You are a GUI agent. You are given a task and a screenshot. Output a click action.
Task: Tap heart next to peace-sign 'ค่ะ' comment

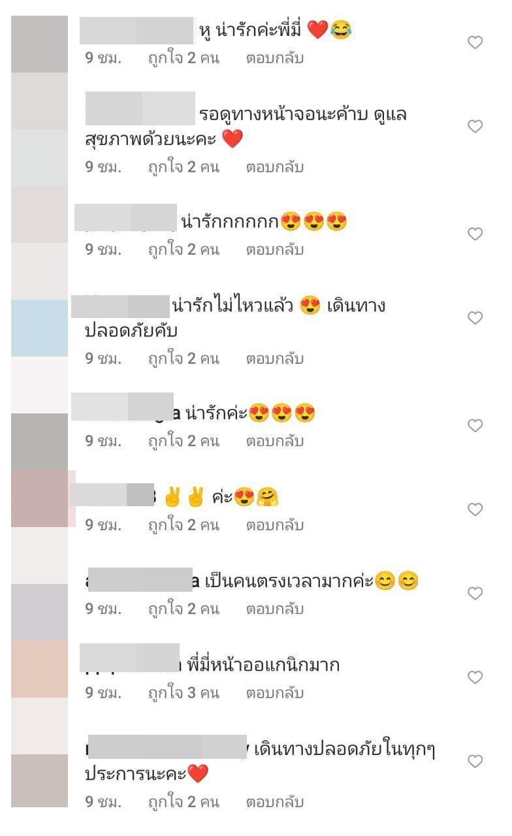point(475,509)
